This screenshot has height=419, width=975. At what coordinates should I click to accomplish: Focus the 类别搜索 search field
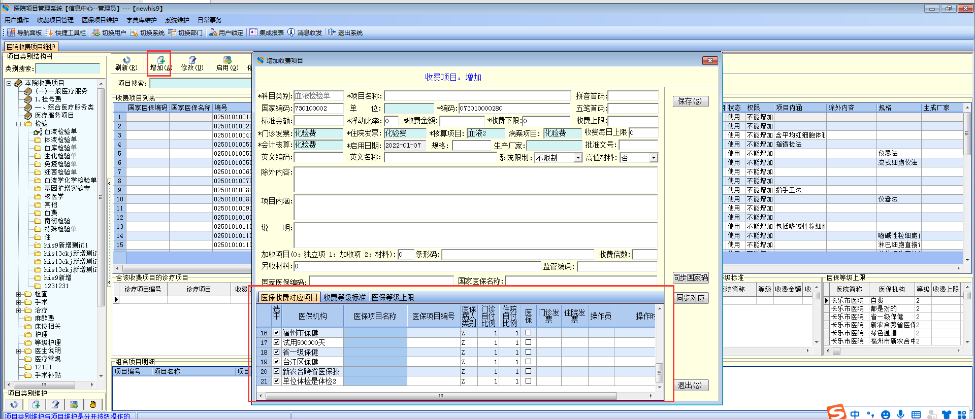[68, 68]
